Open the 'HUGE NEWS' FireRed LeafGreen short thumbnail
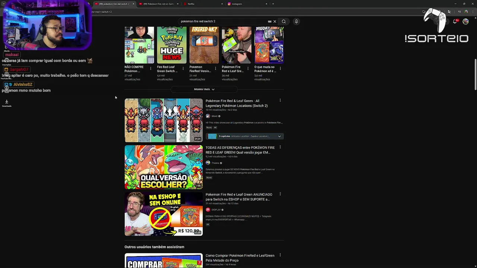Image resolution: width=477 pixels, height=268 pixels. 171,45
